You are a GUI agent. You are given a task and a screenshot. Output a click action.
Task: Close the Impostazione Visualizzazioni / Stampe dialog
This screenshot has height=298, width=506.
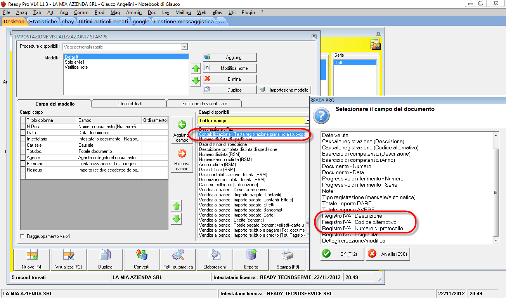314,37
